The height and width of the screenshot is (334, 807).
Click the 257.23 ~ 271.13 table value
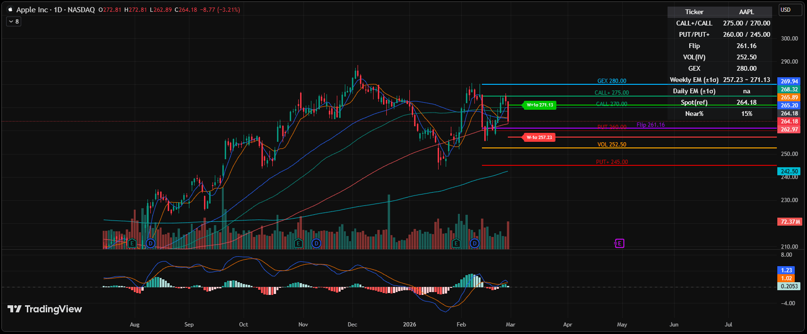click(746, 80)
